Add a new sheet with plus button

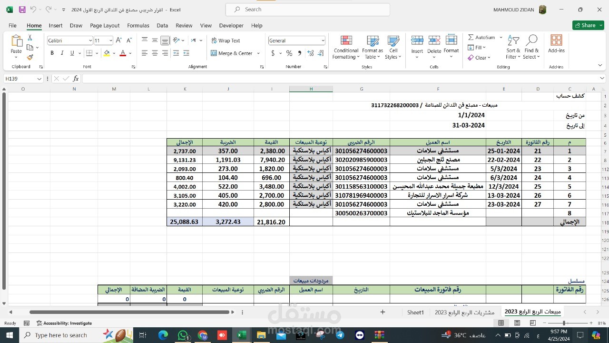coord(383,312)
